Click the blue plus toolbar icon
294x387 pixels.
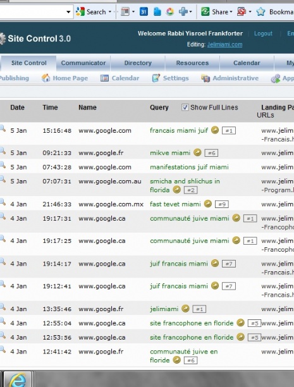(x=183, y=11)
